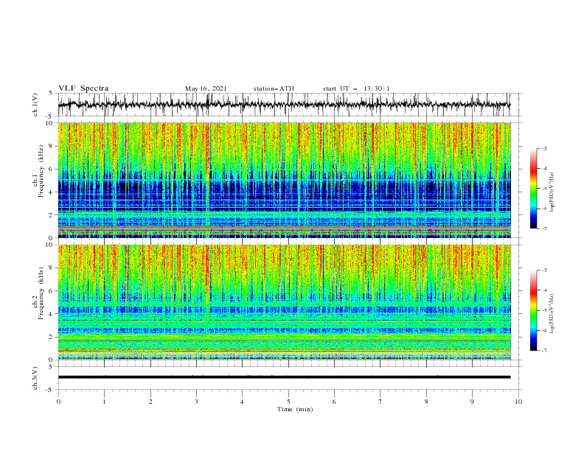Click the ch.3 flat voltage trace
584x451 pixels.
pyautogui.click(x=284, y=377)
